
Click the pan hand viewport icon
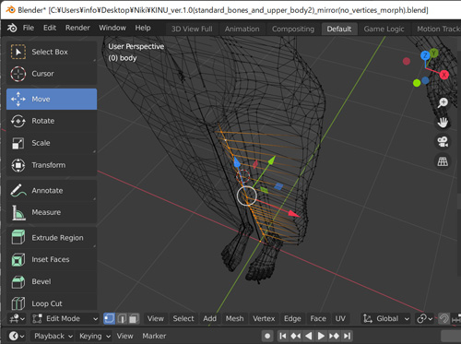pos(443,123)
